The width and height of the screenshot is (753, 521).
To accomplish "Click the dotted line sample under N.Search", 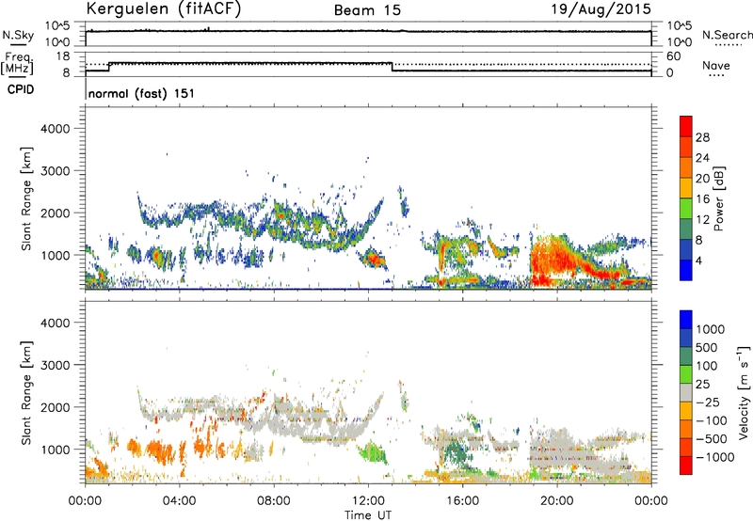I will click(729, 45).
